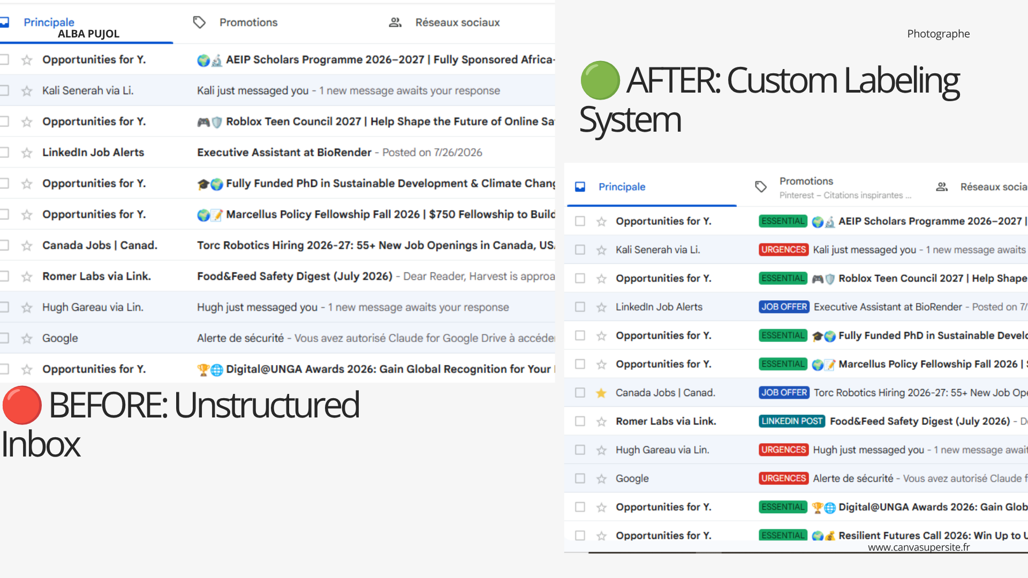Star the Google email in the right inbox
The image size is (1028, 578).
coord(601,479)
